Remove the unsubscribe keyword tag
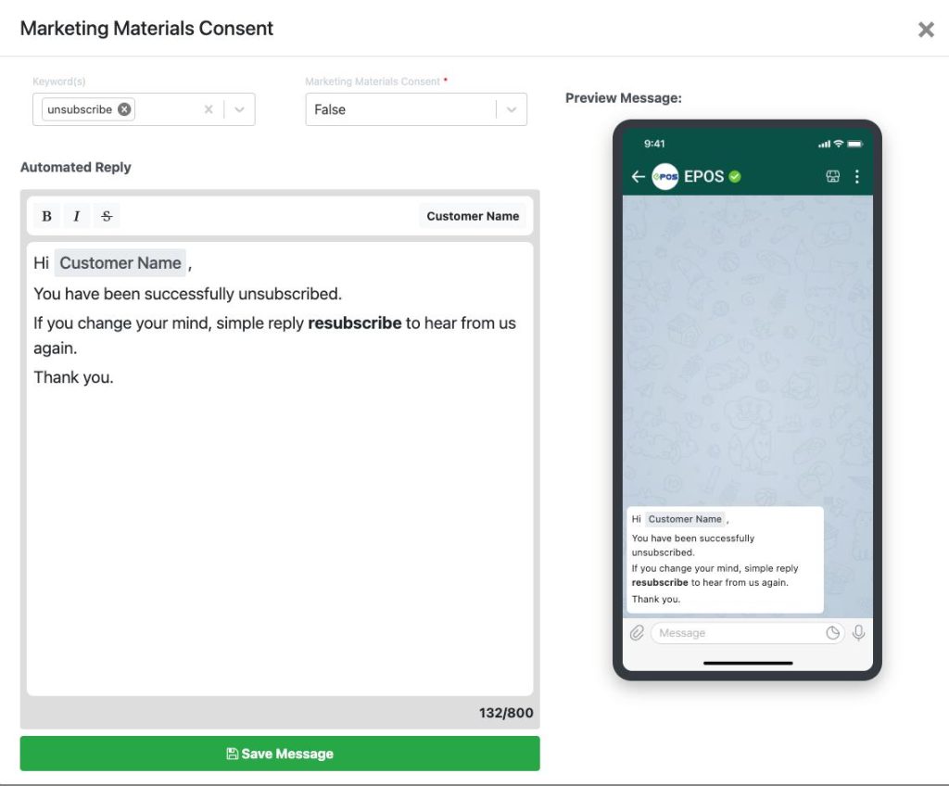This screenshot has width=949, height=786. tap(124, 109)
